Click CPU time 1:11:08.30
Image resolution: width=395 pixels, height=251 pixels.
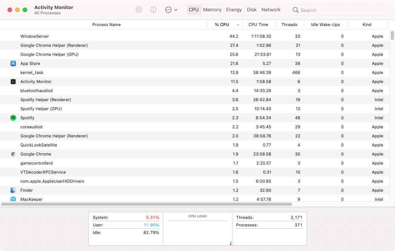[261, 36]
